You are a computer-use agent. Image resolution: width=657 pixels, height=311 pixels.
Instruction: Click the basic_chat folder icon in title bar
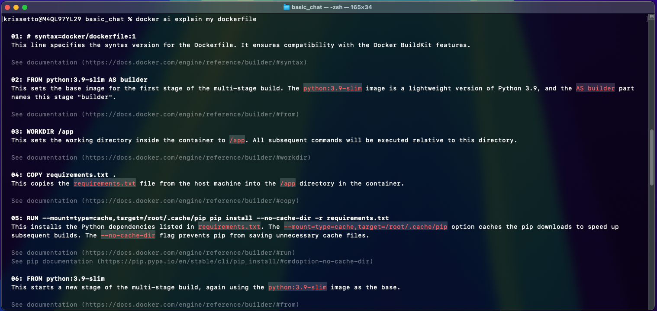pos(286,7)
